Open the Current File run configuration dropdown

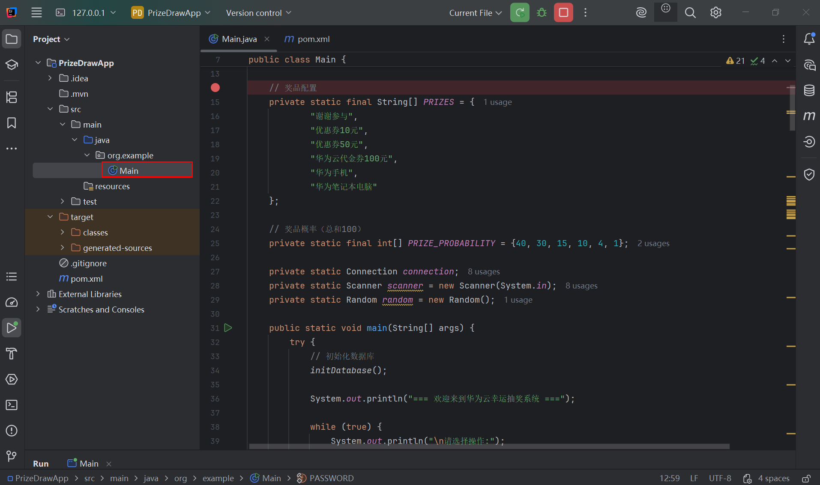(475, 13)
